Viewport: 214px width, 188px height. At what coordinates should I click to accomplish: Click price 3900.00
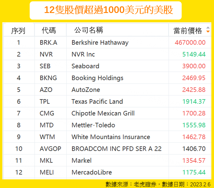(x=194, y=66)
